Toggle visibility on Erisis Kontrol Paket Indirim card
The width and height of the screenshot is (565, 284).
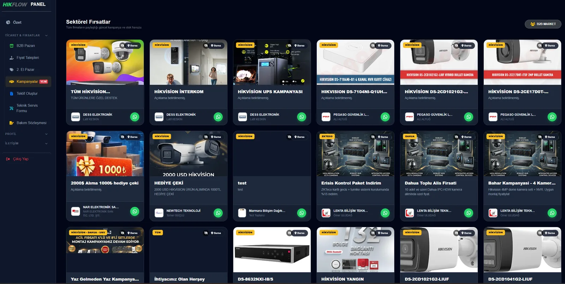[373, 137]
